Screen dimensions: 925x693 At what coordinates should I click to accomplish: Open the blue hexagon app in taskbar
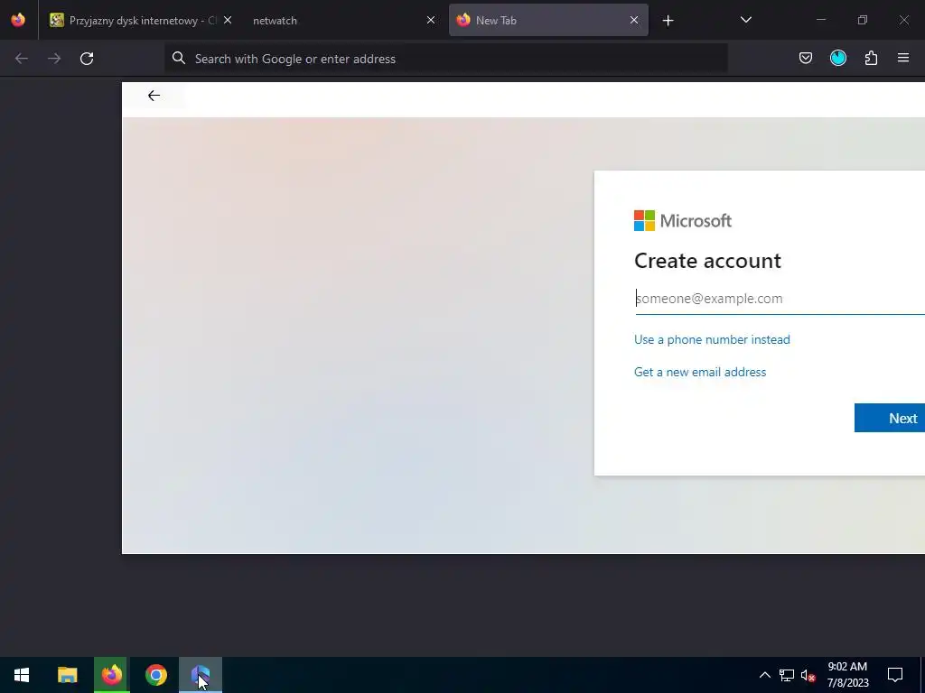(x=201, y=675)
